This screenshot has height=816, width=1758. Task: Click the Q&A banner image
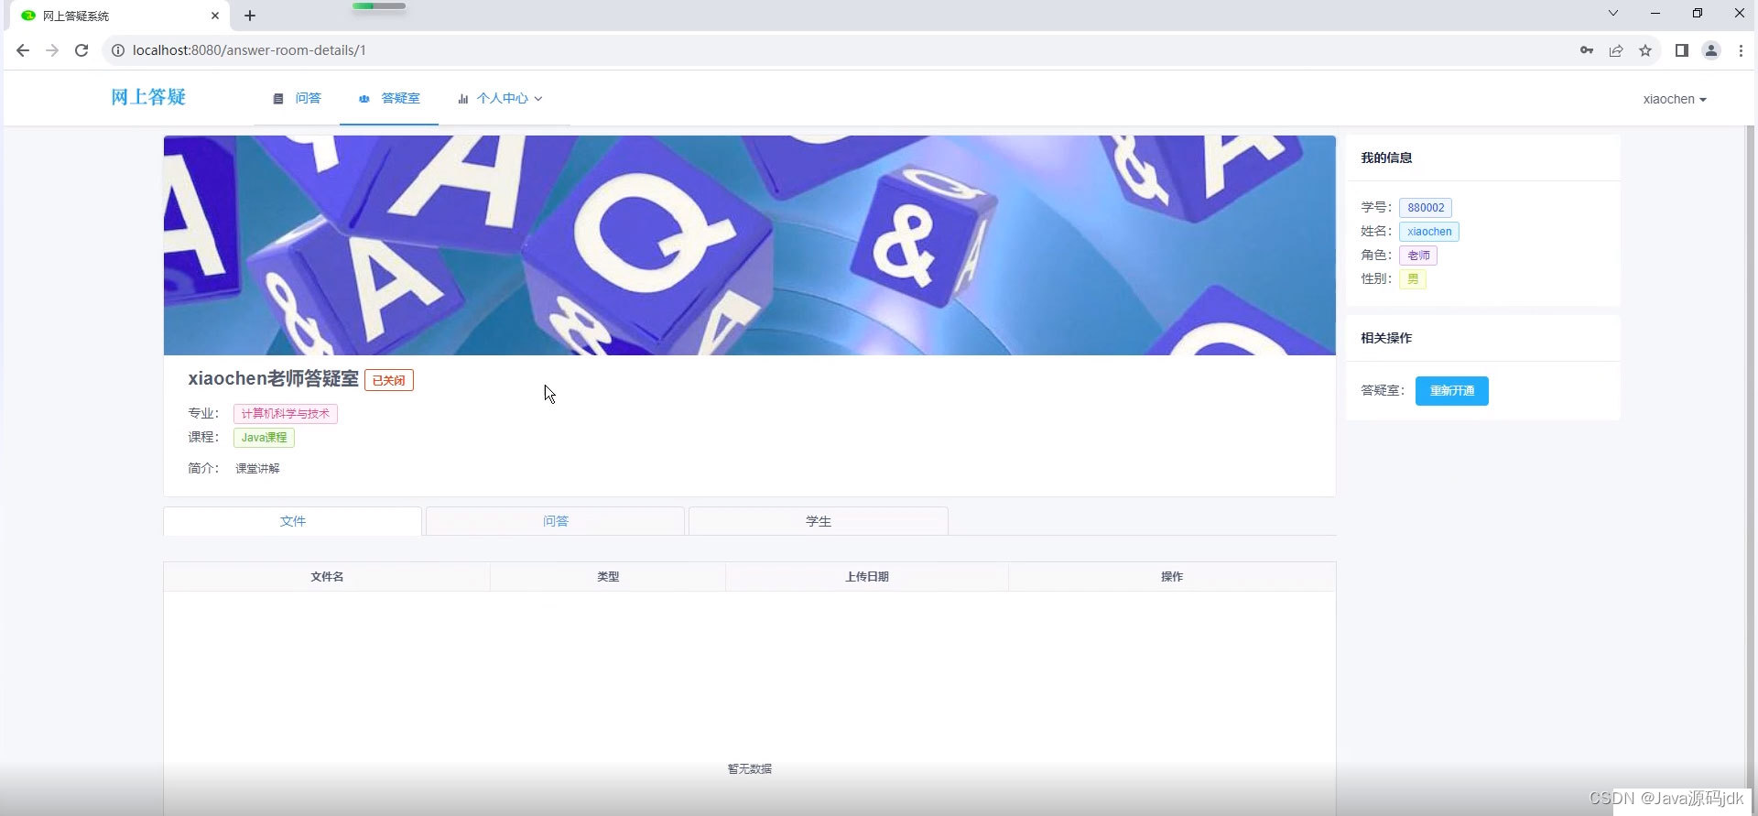click(x=750, y=245)
